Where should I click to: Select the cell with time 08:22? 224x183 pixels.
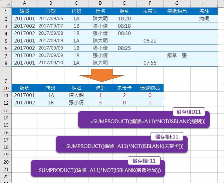click(x=150, y=41)
